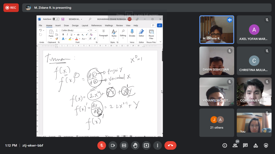The height and width of the screenshot is (154, 275).
Task: Expand the Calibri (Body) font dropdown
Action: pos(88,30)
